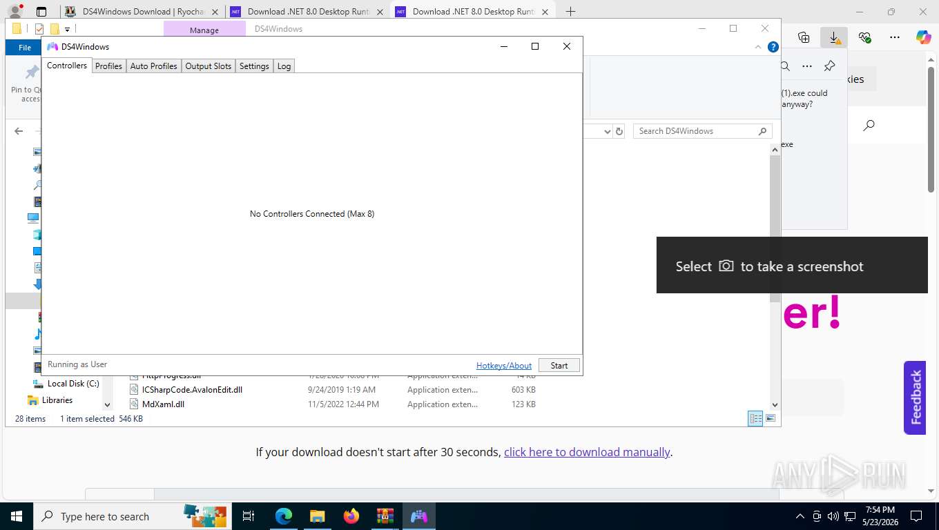Screen dimensions: 939x530
Task: Switch to the Output Slots tab
Action: (x=208, y=66)
